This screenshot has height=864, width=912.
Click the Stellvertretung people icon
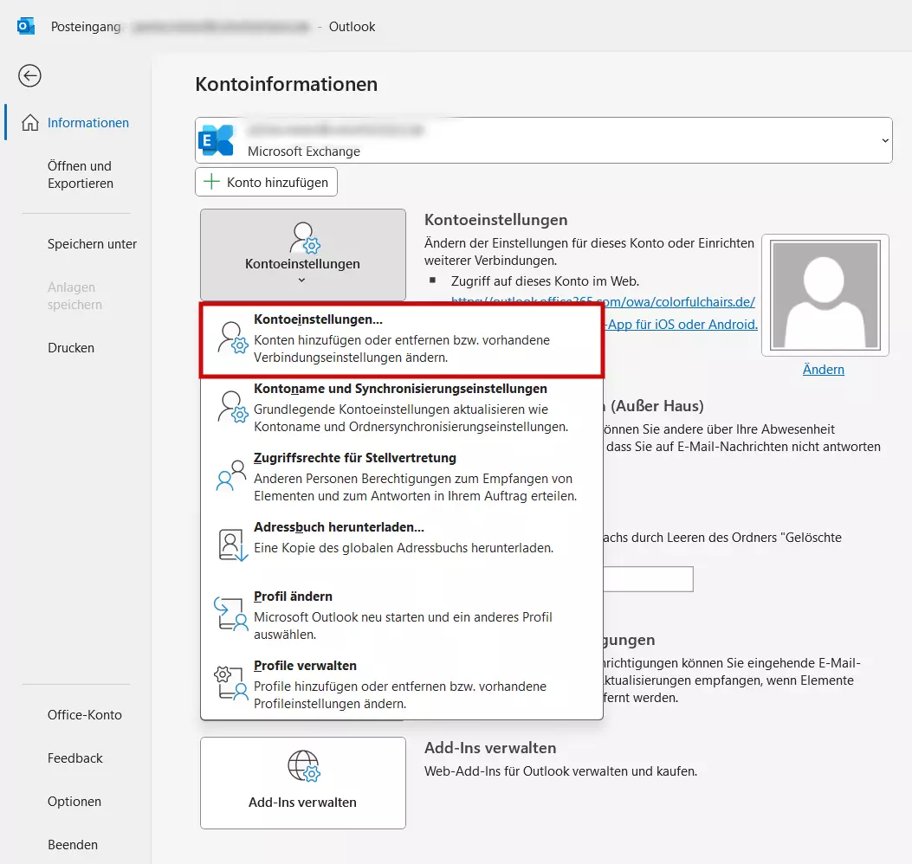point(229,474)
